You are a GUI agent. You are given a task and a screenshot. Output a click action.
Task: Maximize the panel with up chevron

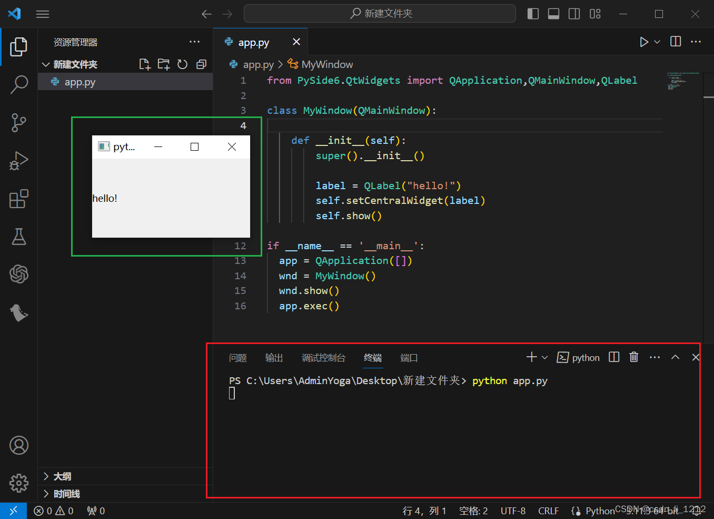click(x=675, y=357)
